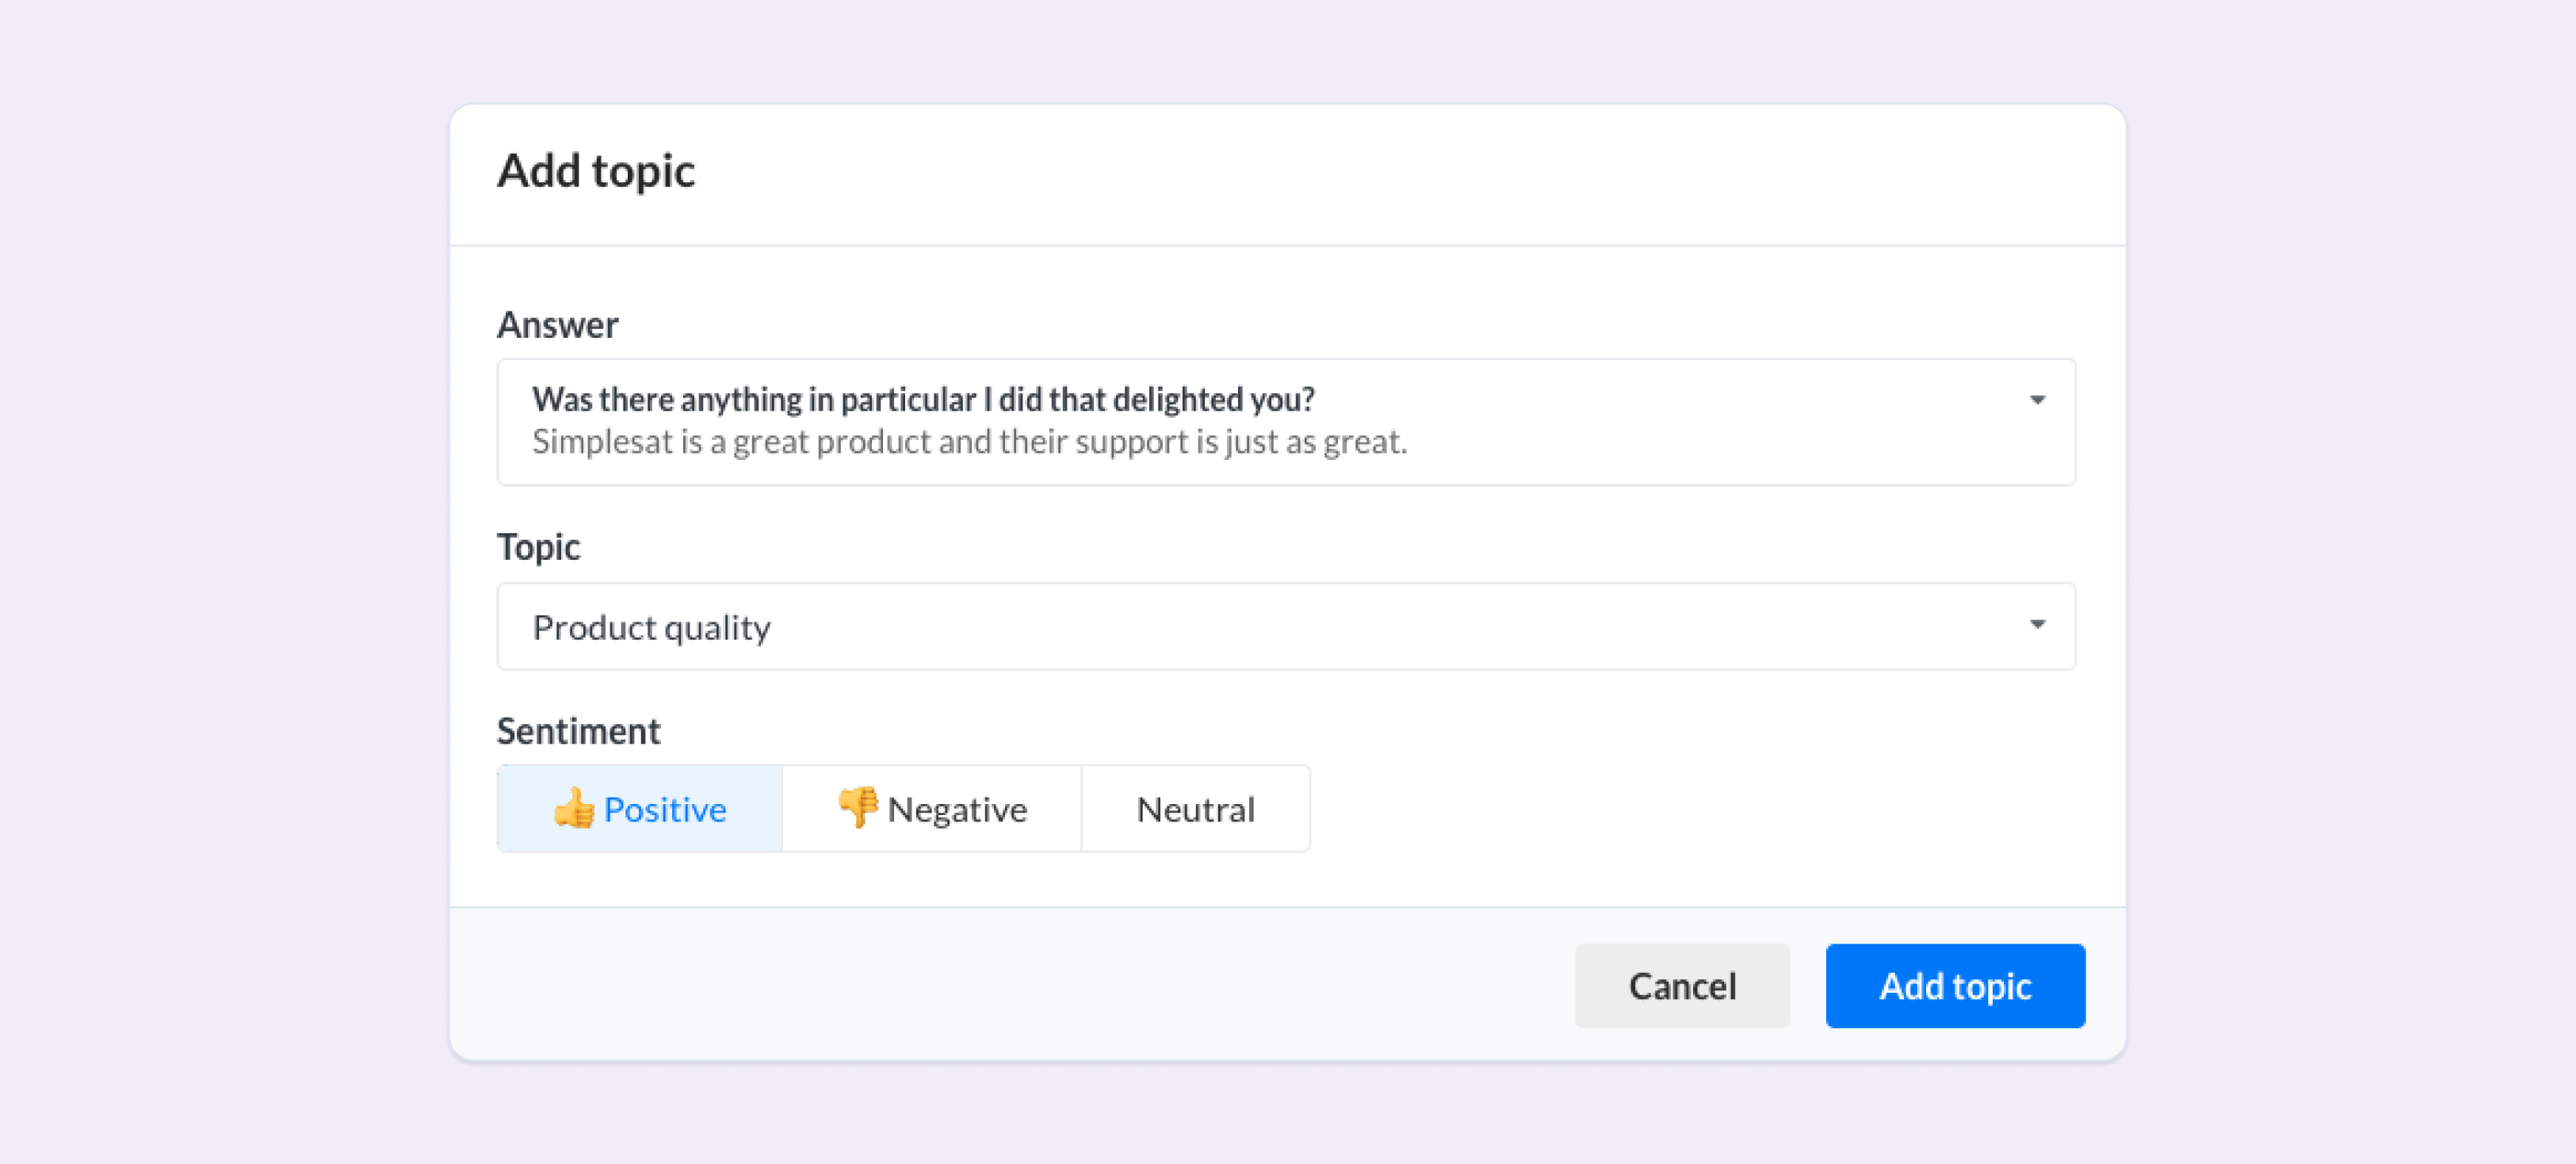The width and height of the screenshot is (2576, 1164).
Task: Click the word 'Negative' label text
Action: coord(957,809)
